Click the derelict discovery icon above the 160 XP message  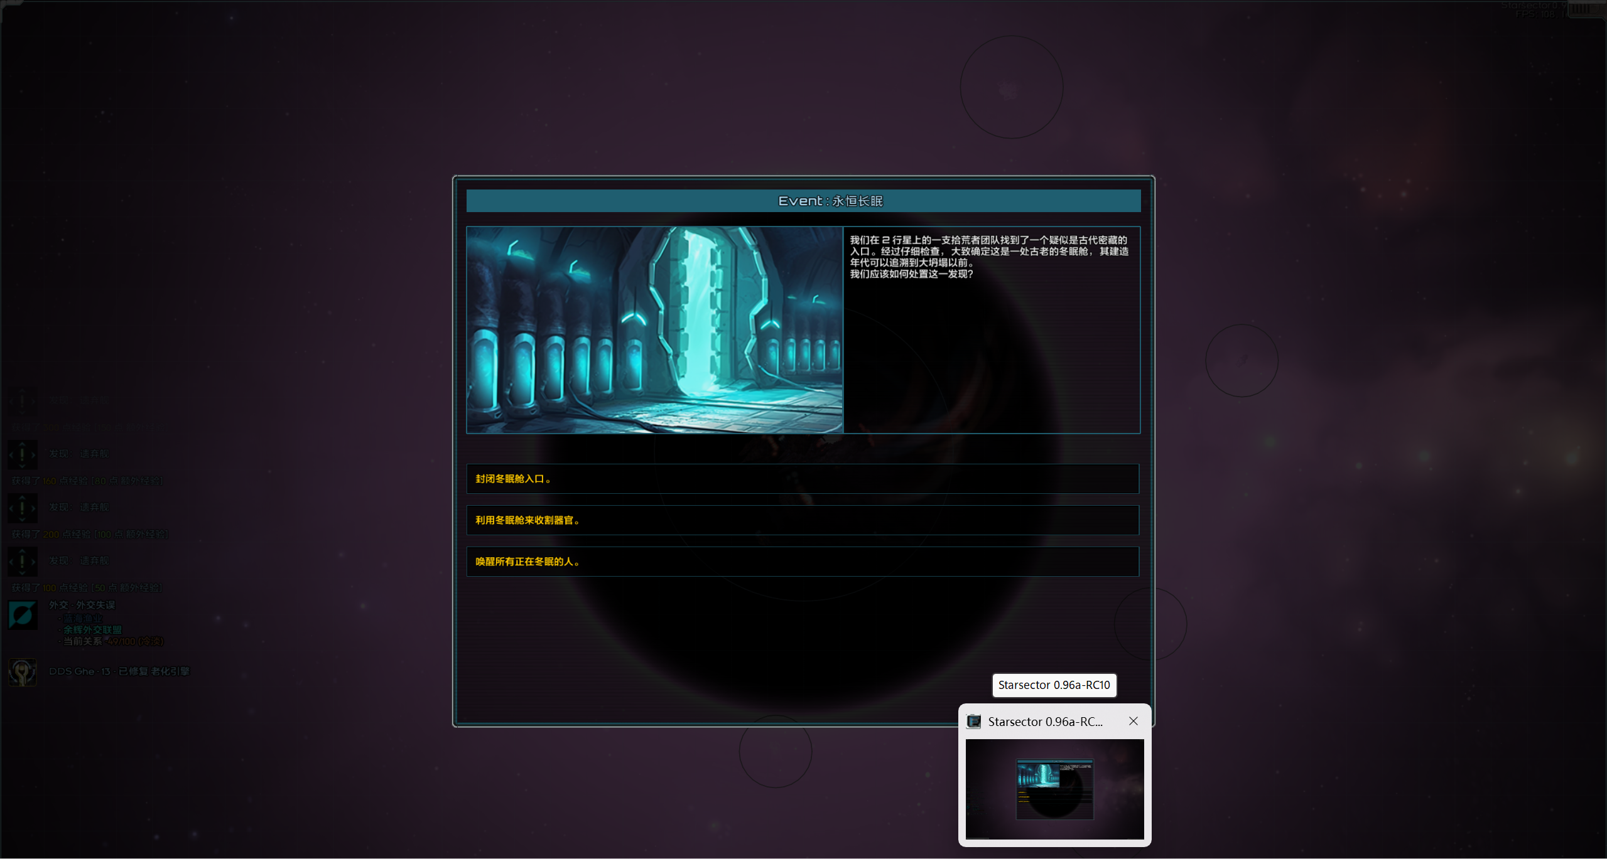click(x=23, y=454)
